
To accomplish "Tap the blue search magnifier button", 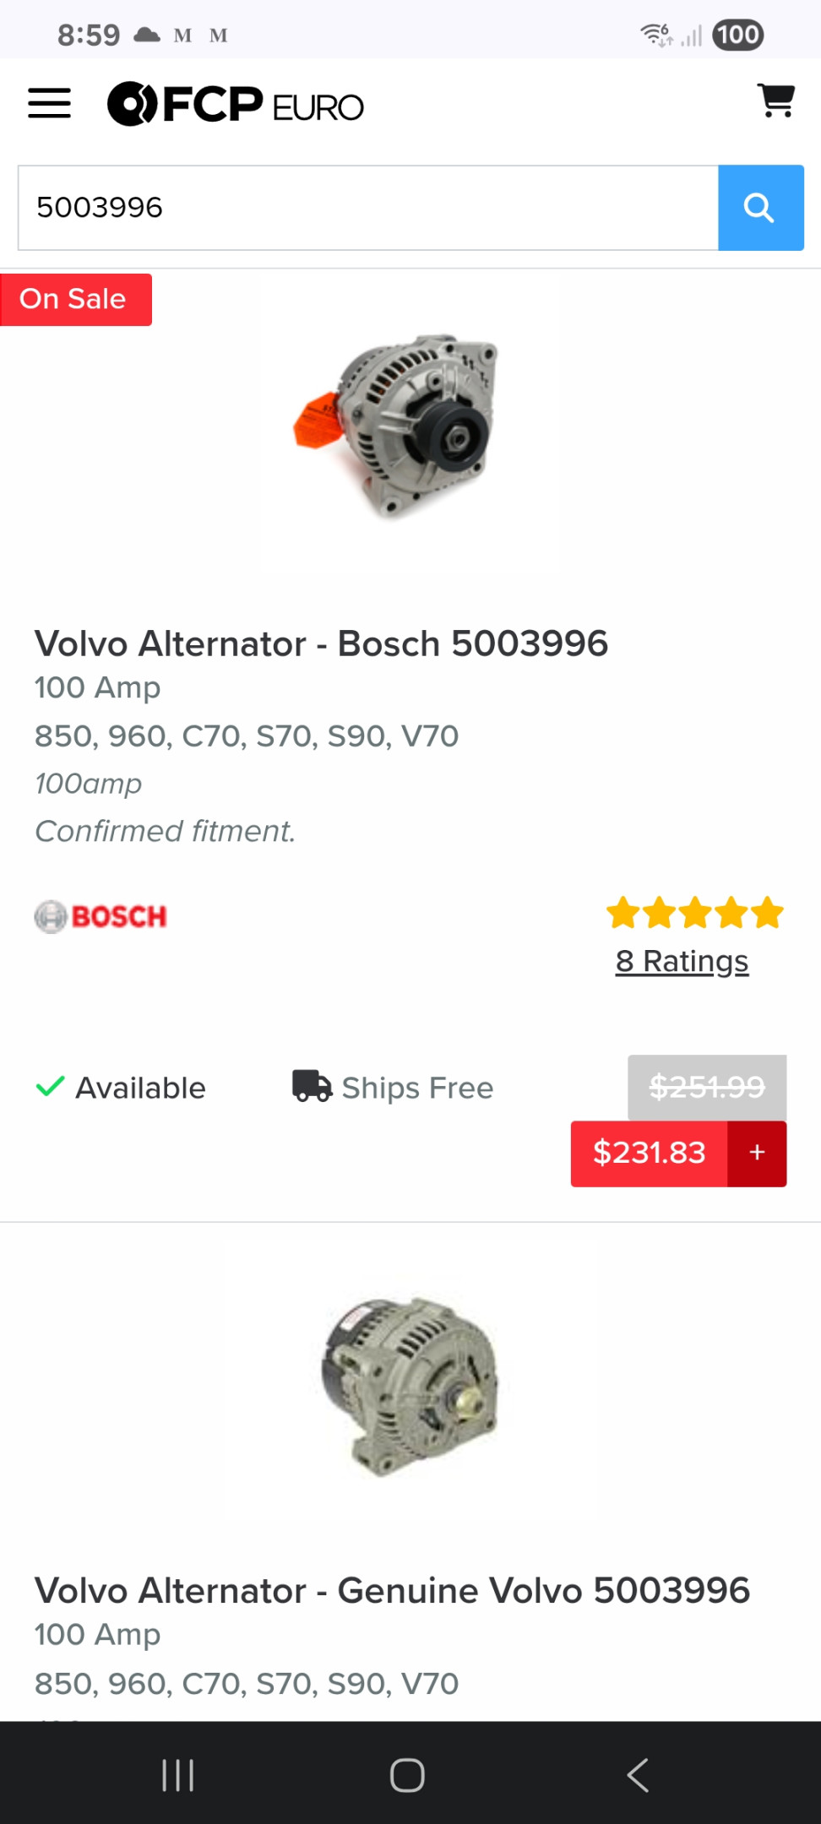I will [x=760, y=208].
